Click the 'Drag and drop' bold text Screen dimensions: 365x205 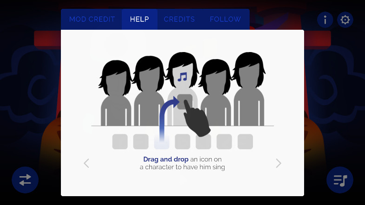[166, 159]
